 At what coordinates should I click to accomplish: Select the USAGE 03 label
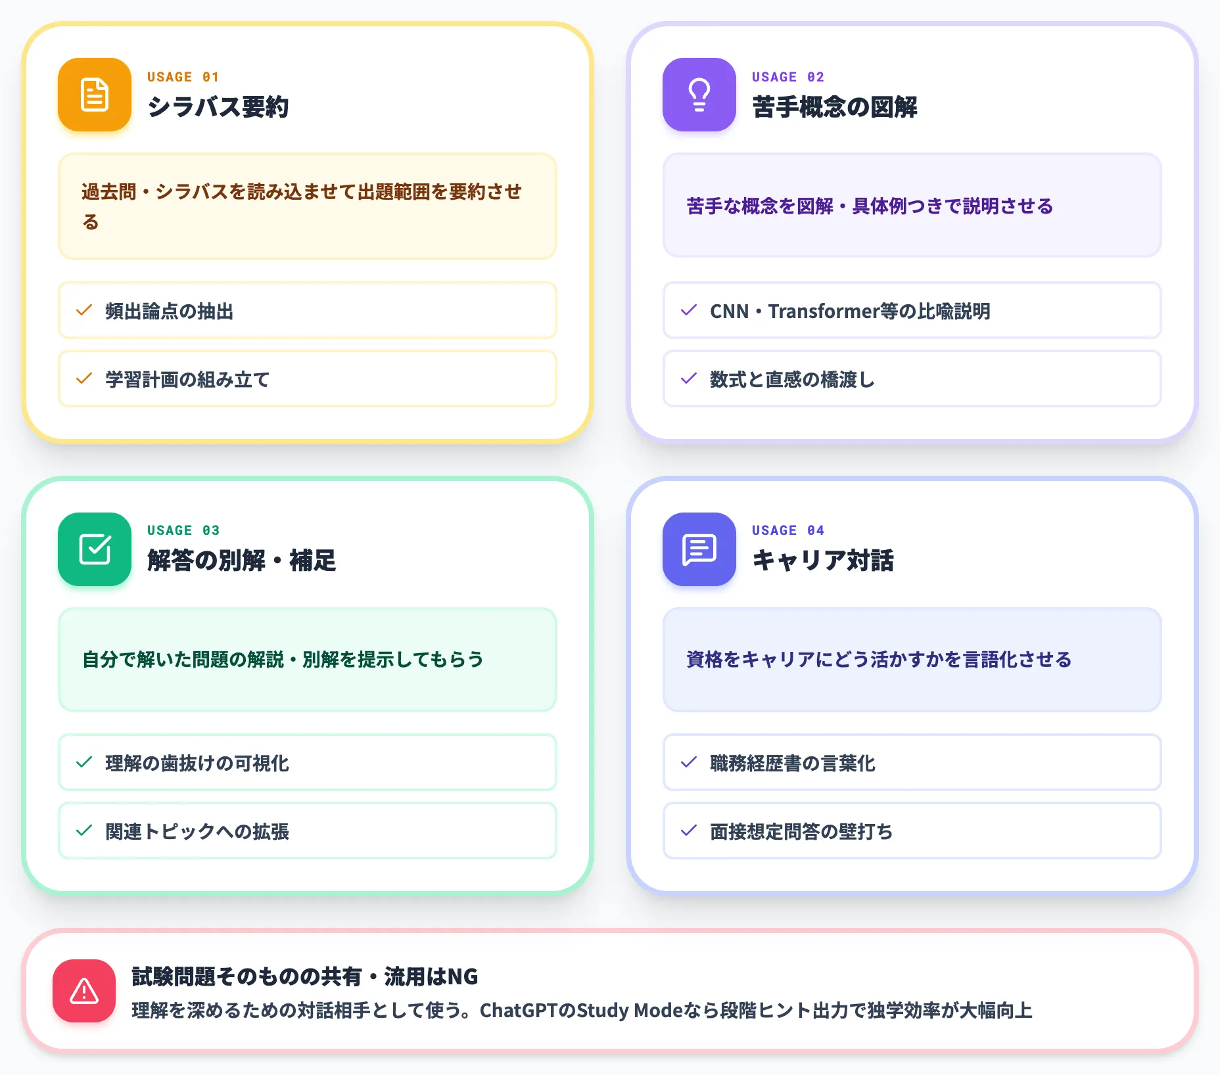[183, 530]
